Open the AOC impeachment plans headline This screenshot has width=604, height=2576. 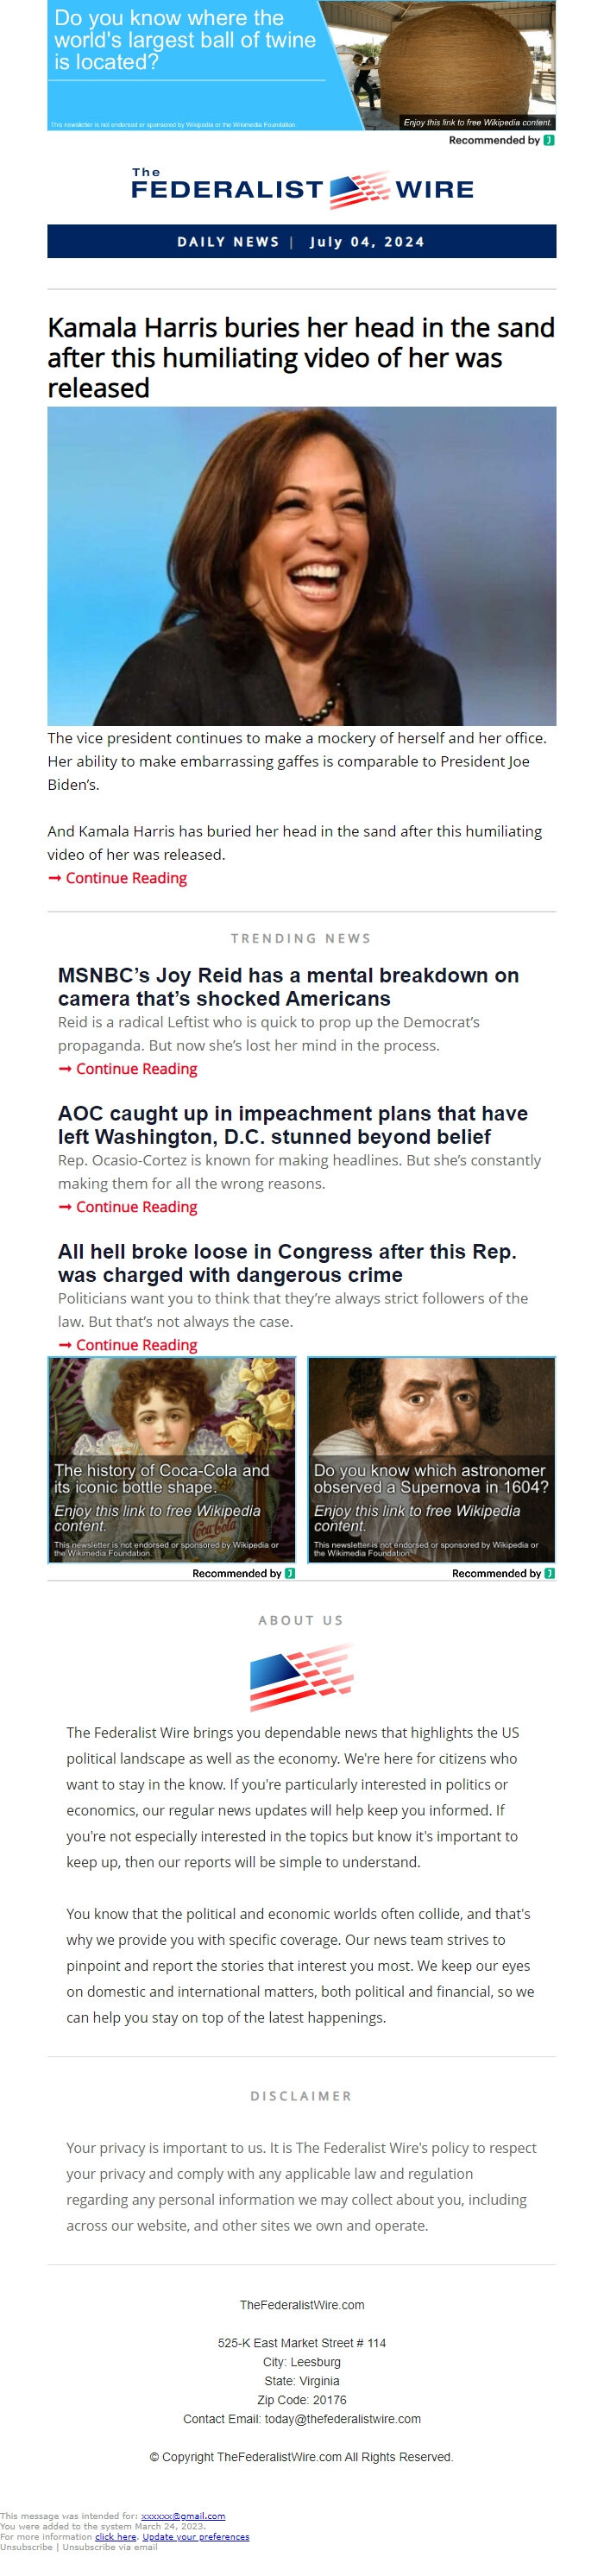[x=293, y=1124]
